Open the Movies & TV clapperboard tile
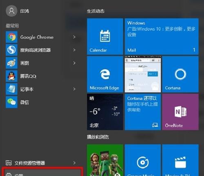 click(x=180, y=160)
